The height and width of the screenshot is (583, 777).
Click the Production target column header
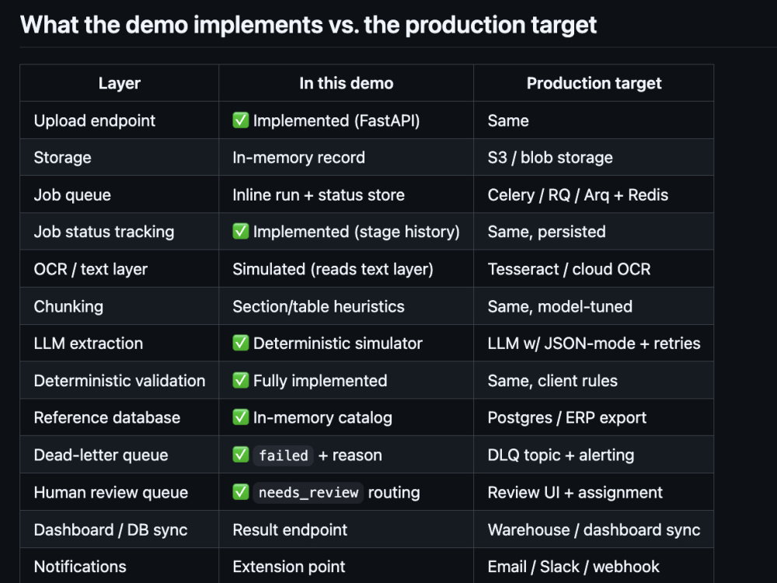pos(594,83)
